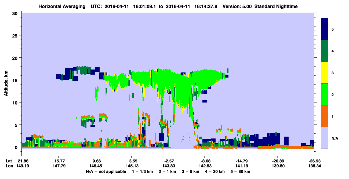Click the y-axis tick label 10

(16, 103)
